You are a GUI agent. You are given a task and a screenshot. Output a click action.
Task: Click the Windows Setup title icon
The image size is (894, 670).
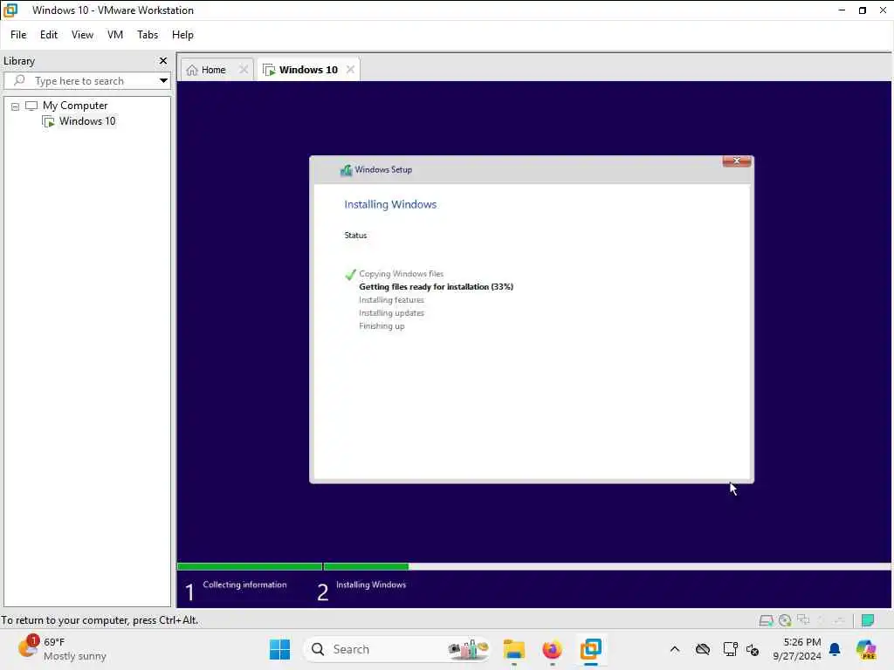[x=346, y=170]
